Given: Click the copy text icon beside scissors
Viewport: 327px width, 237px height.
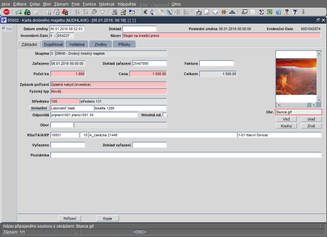Looking at the screenshot, I should pyautogui.click(x=152, y=12).
